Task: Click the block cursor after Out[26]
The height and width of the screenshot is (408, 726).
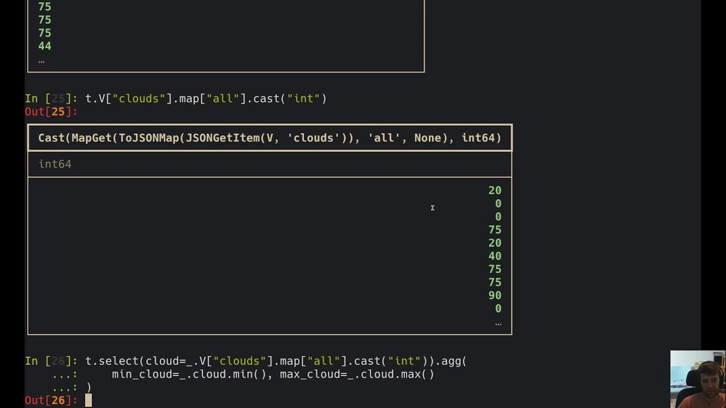Action: point(88,401)
